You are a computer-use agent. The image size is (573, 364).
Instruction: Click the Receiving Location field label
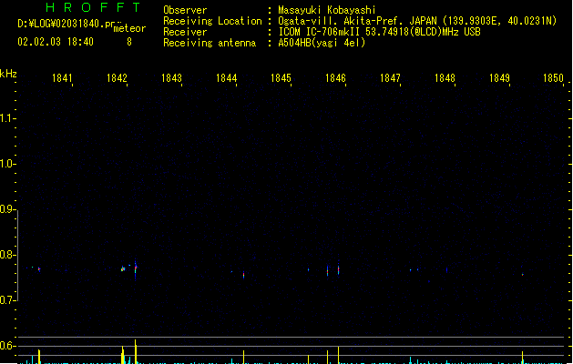212,21
